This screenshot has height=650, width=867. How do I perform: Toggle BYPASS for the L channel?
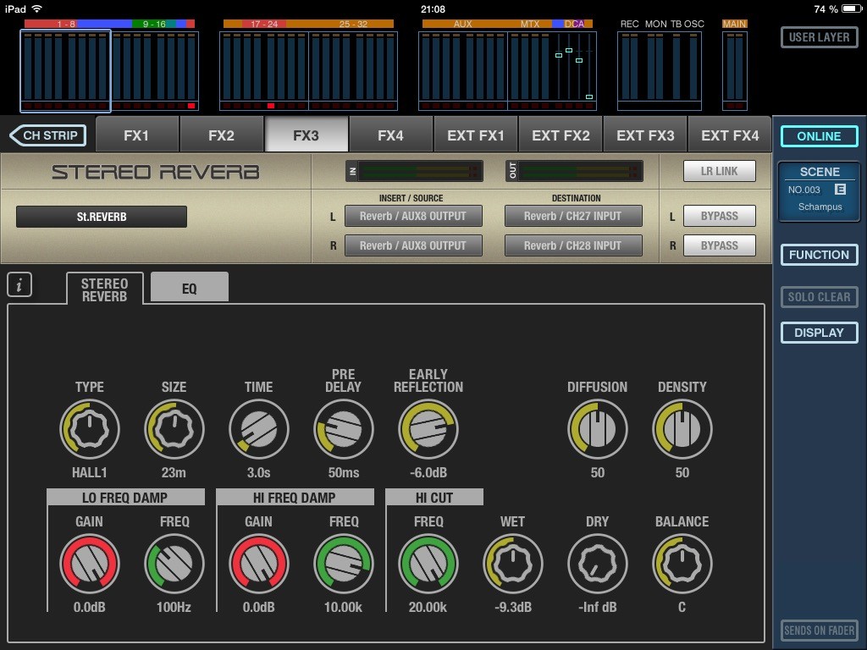720,216
